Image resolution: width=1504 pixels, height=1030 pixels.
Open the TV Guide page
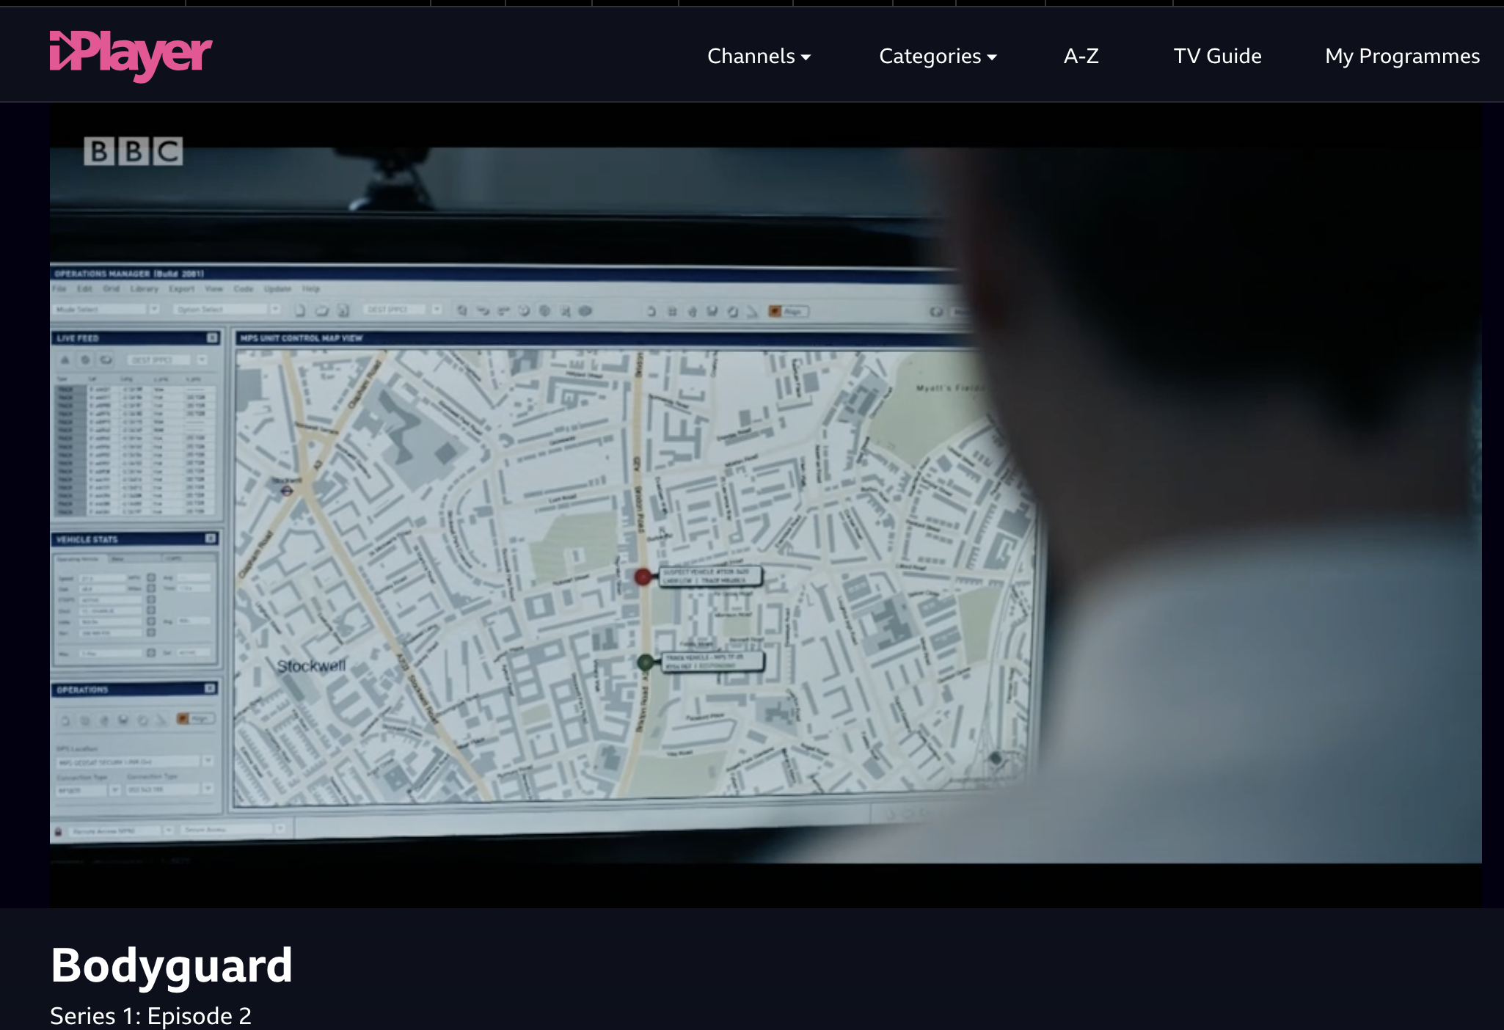pos(1217,56)
